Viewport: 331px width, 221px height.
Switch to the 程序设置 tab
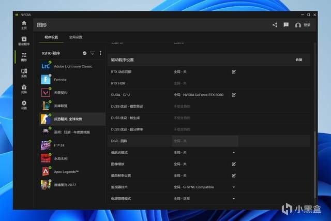point(51,37)
